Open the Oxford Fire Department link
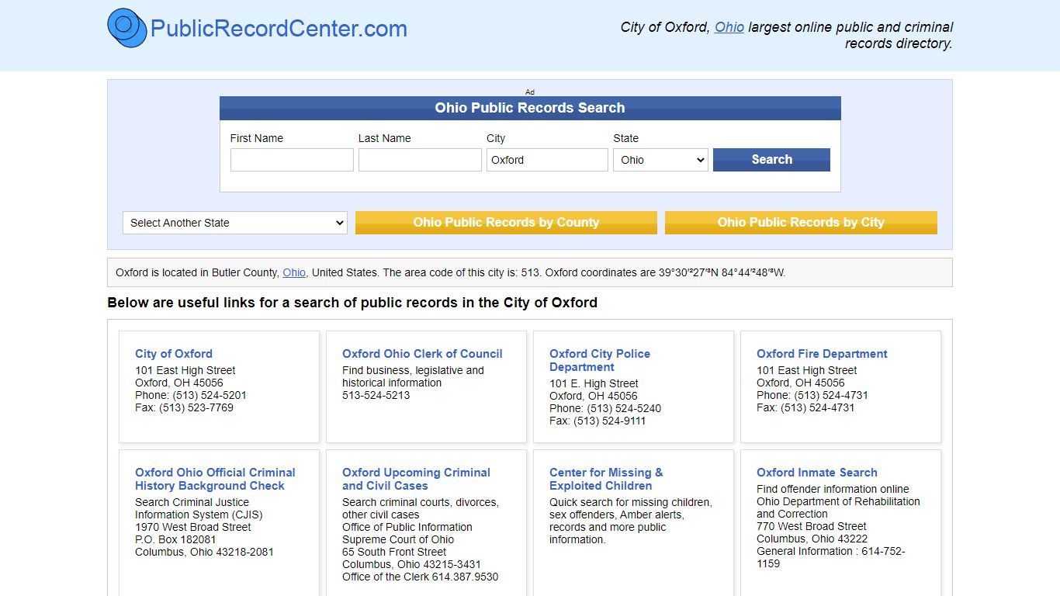The height and width of the screenshot is (596, 1060). [x=822, y=354]
